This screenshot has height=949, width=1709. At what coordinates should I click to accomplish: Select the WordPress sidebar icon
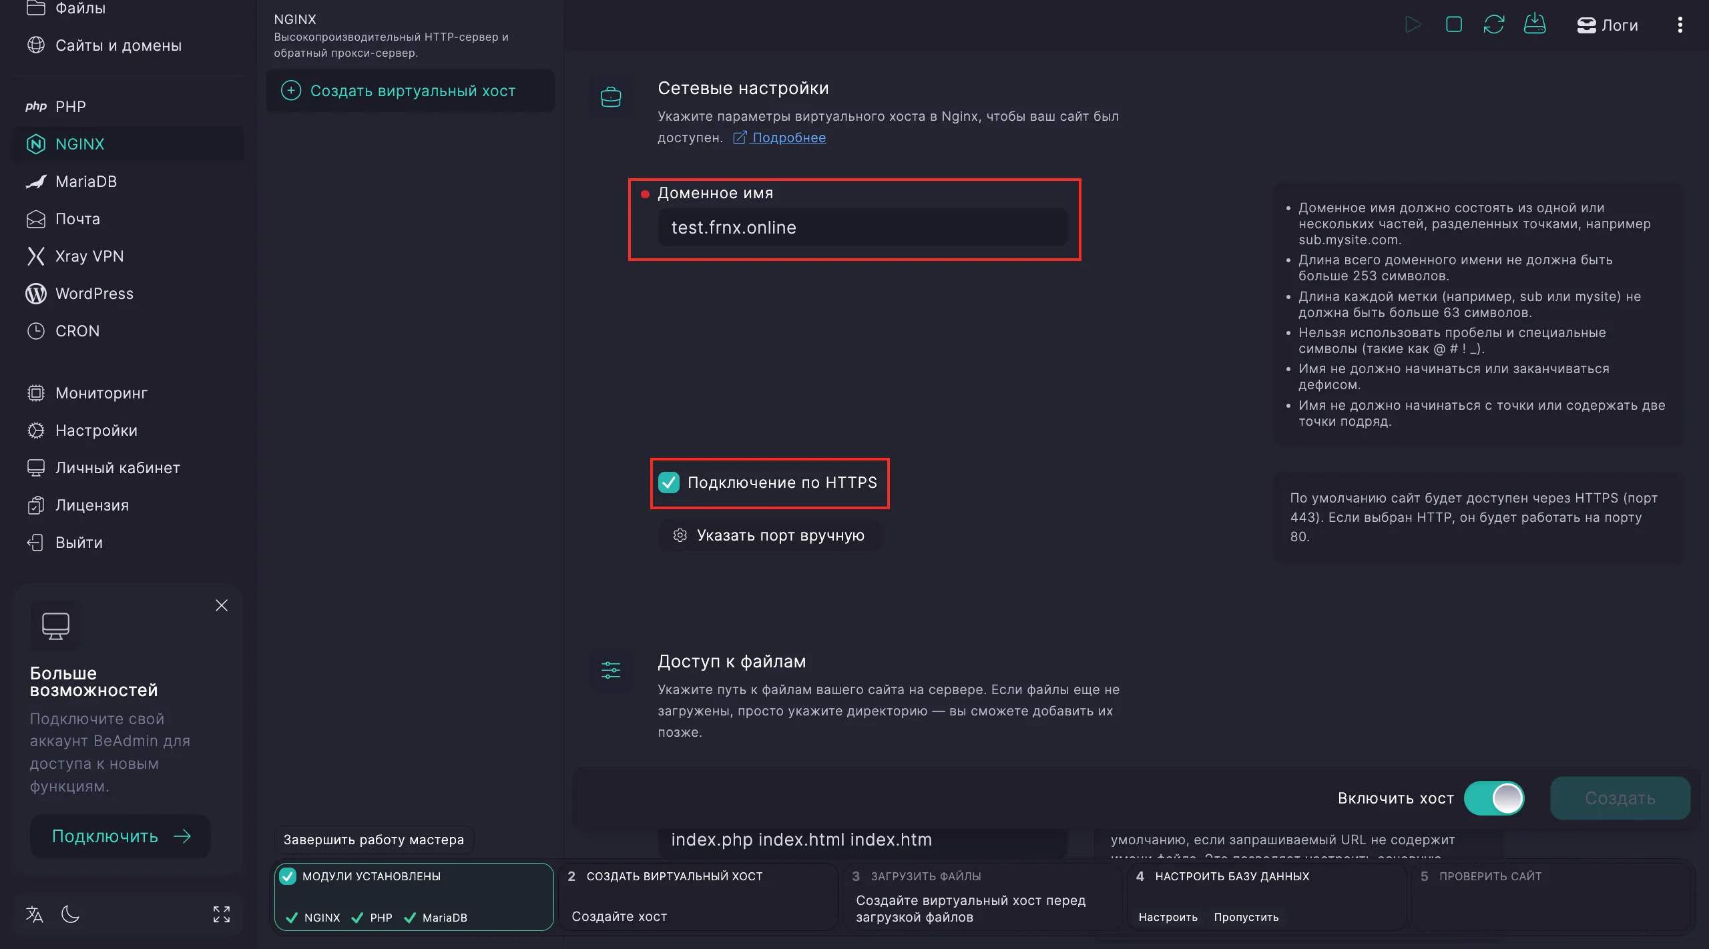(x=35, y=294)
